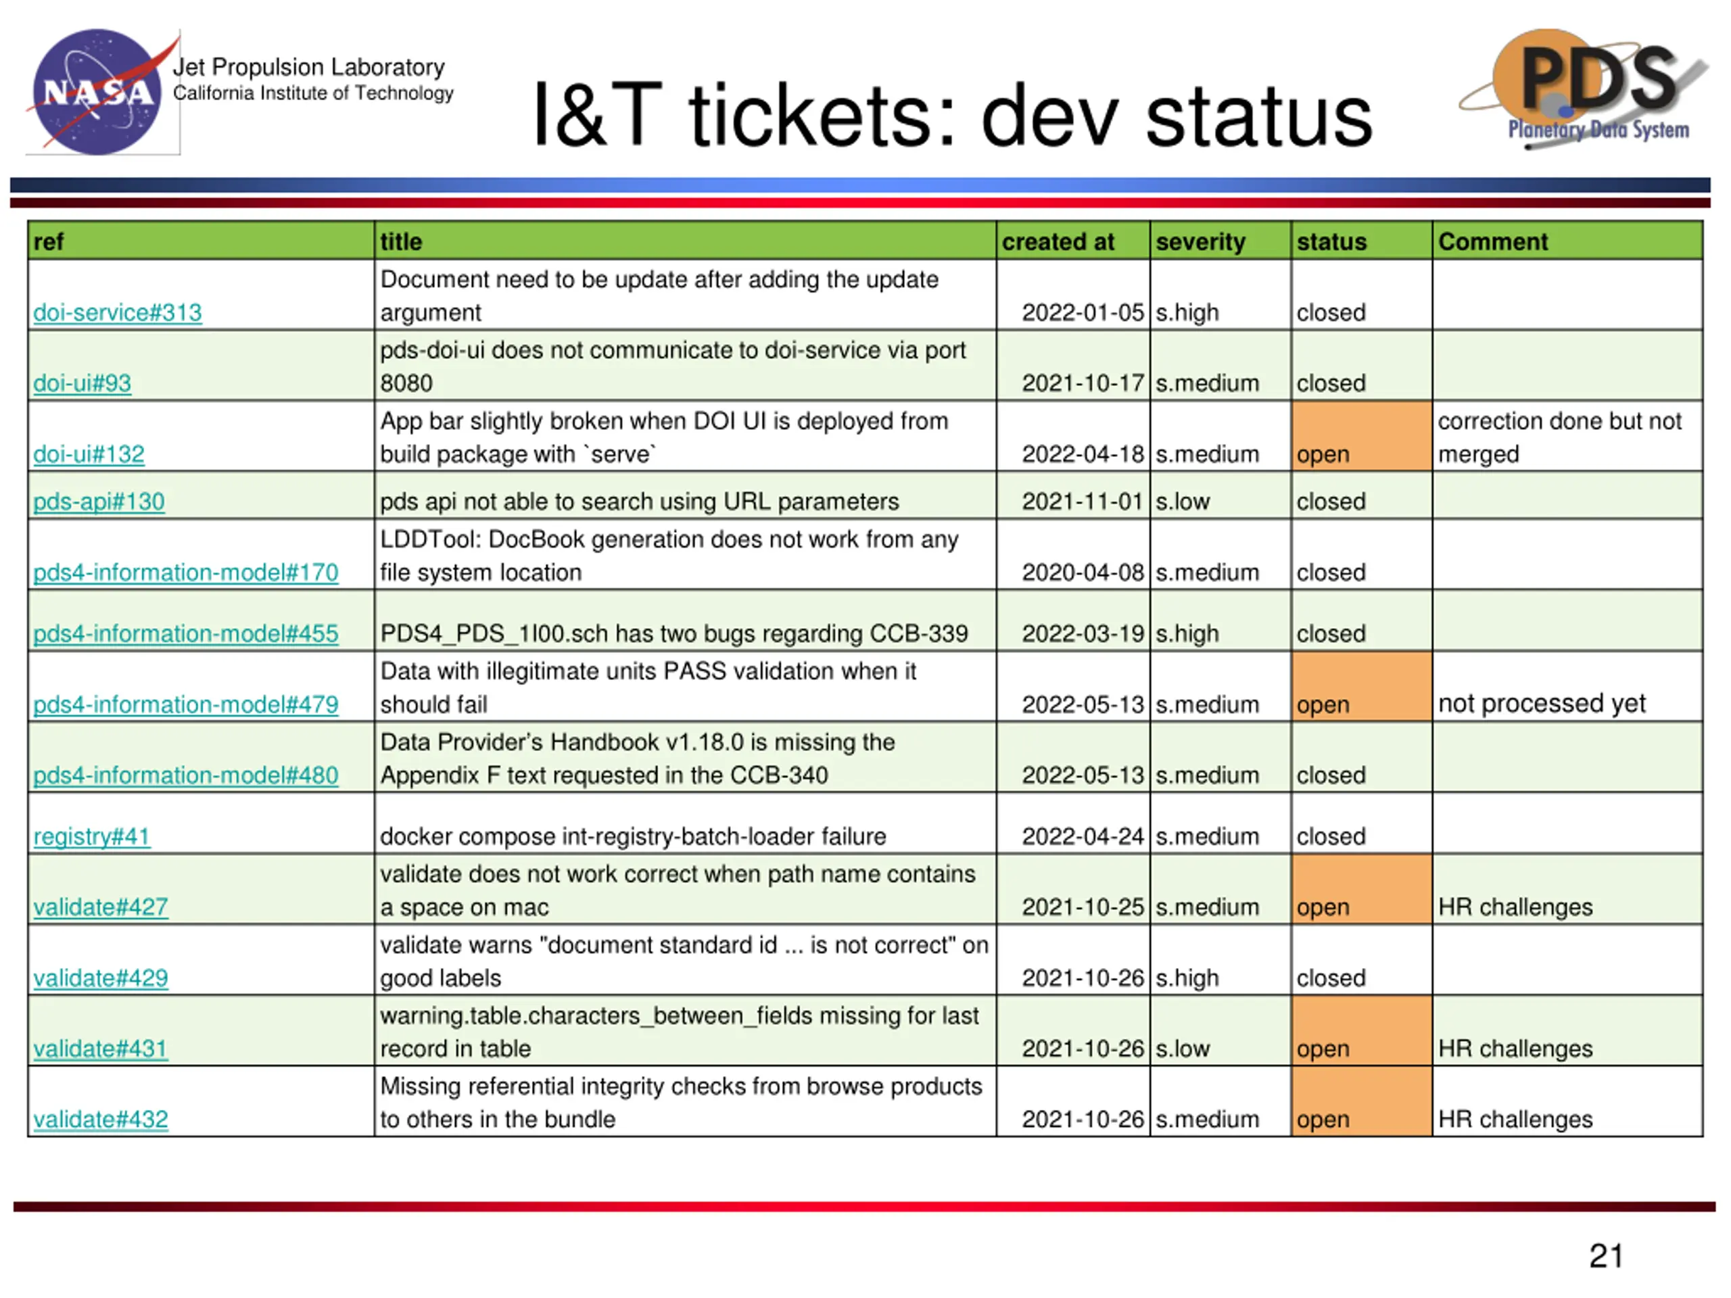
Task: Click the 'ref' column header
Action: [201, 241]
